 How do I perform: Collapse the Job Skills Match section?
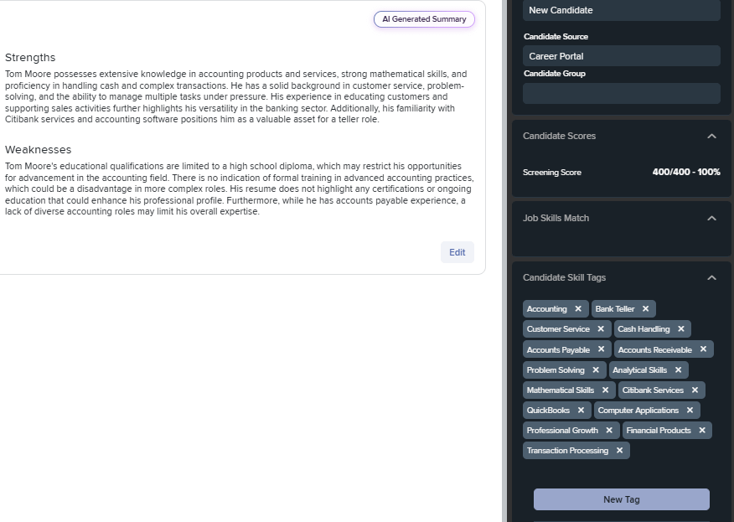pyautogui.click(x=711, y=218)
